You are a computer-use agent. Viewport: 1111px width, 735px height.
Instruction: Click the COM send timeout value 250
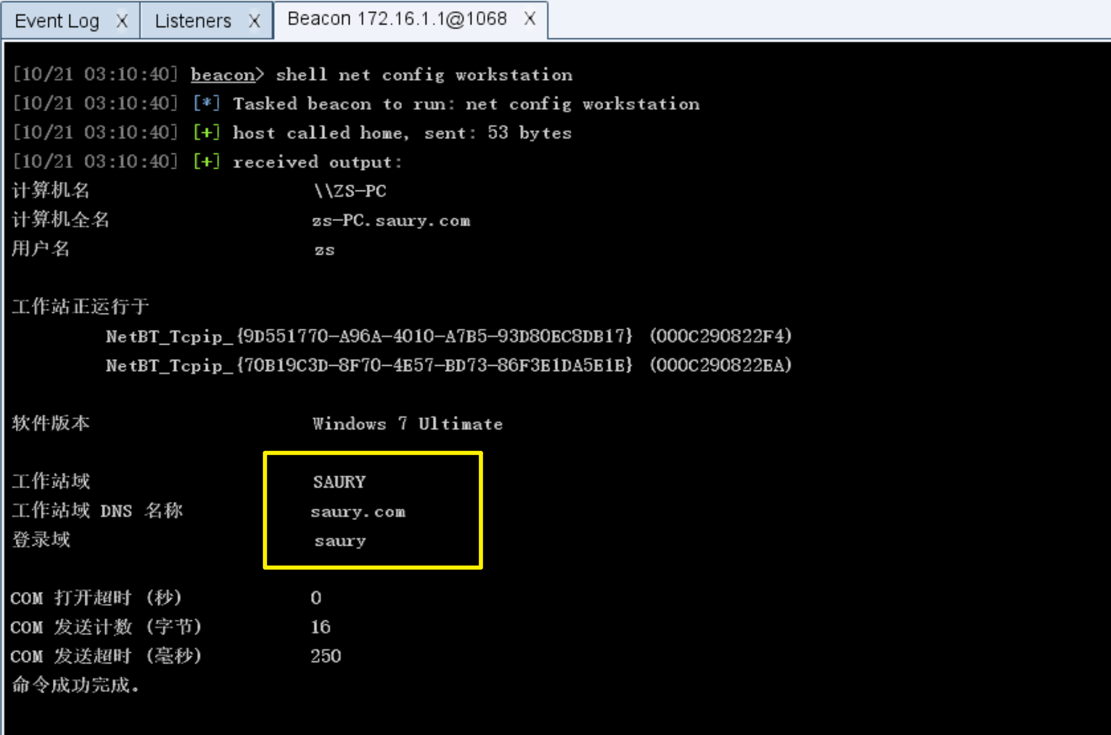tap(326, 656)
